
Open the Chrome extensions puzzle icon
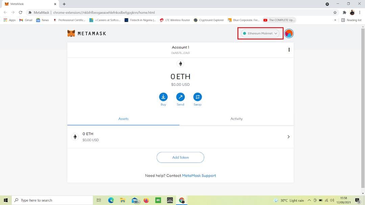pyautogui.click(x=344, y=12)
